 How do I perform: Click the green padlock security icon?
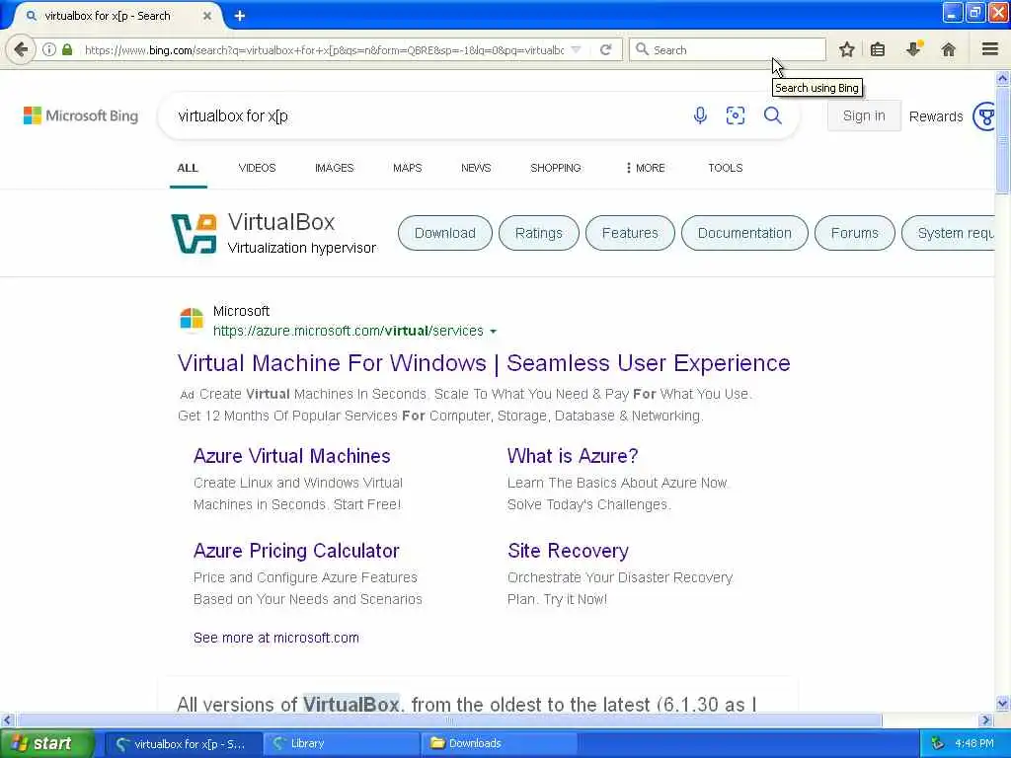(x=67, y=49)
